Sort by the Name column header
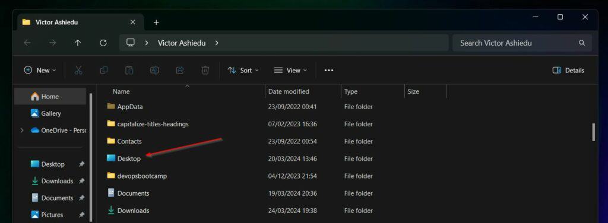 coord(121,92)
